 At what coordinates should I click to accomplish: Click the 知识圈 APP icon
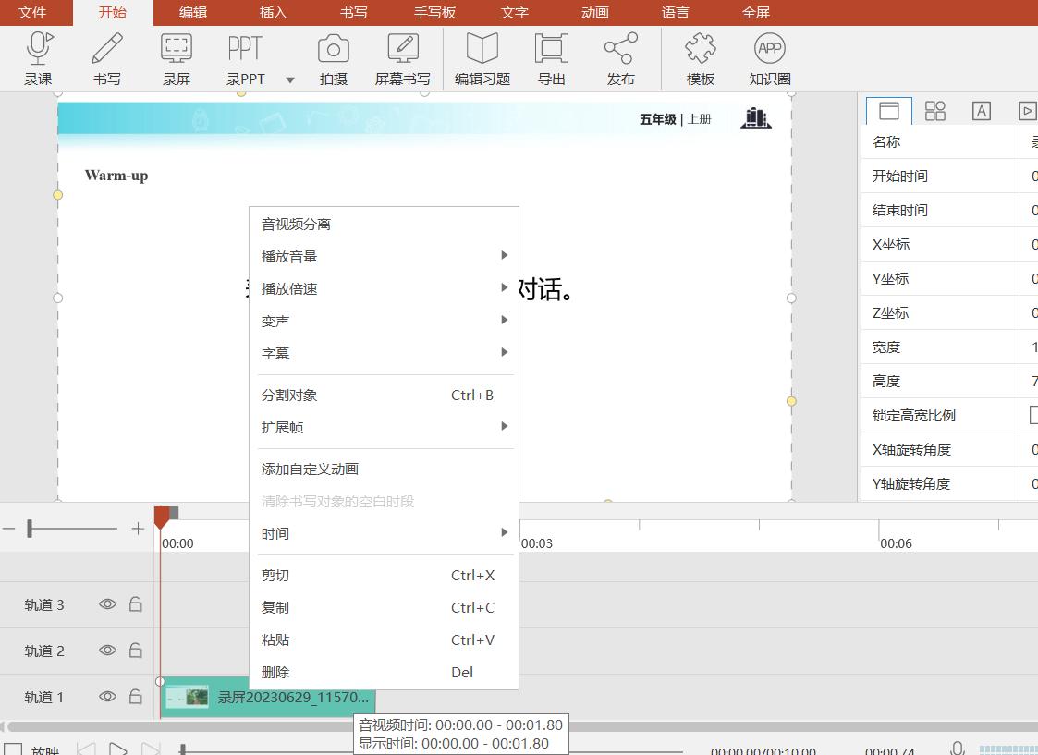[768, 57]
